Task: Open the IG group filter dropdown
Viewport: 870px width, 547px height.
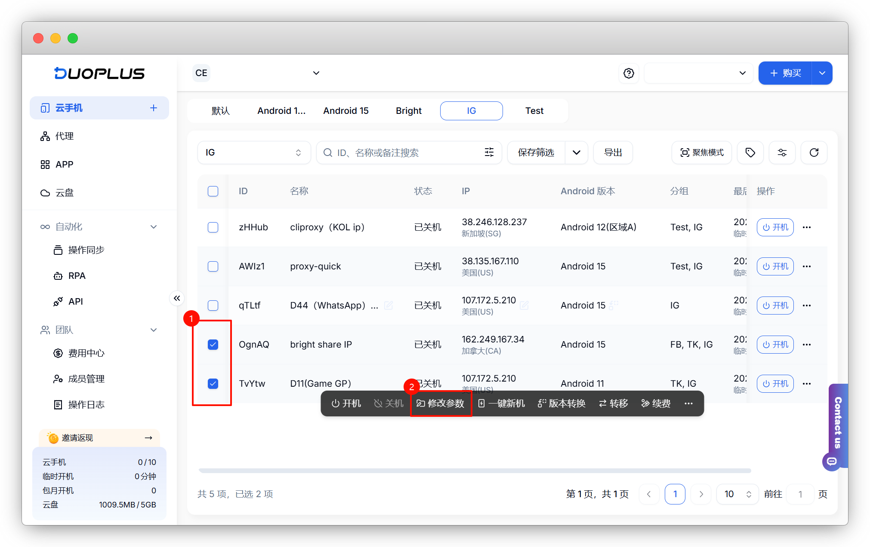Action: pos(254,153)
